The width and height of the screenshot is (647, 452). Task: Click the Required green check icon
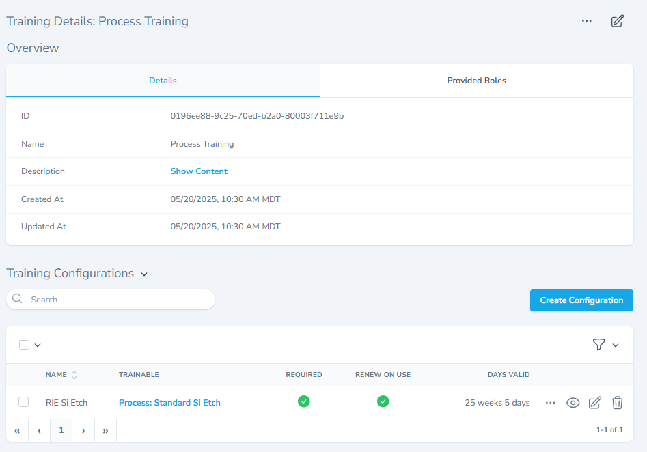click(x=304, y=401)
